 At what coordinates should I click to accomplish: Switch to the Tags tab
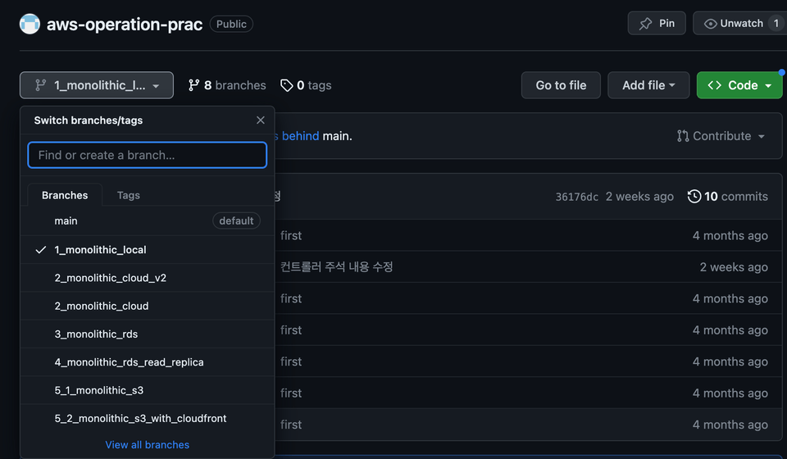tap(129, 195)
